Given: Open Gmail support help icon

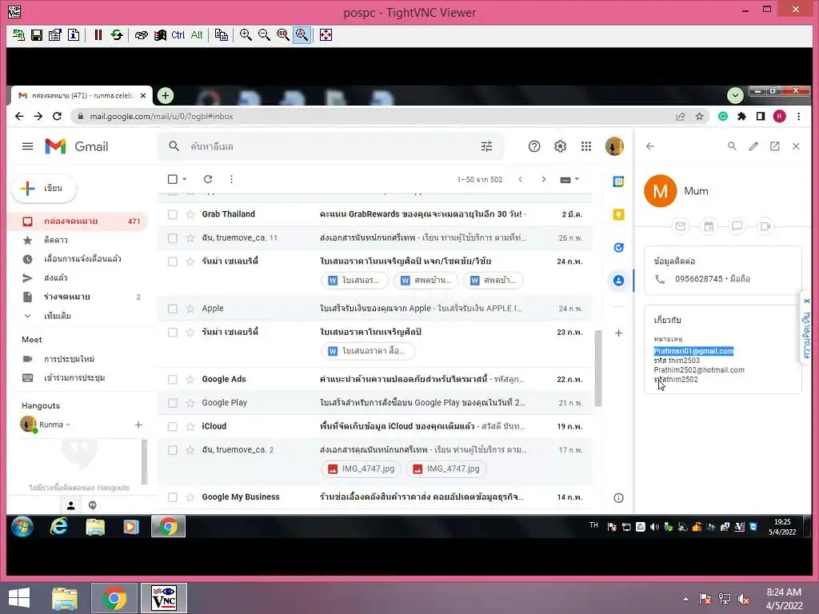Looking at the screenshot, I should (533, 146).
